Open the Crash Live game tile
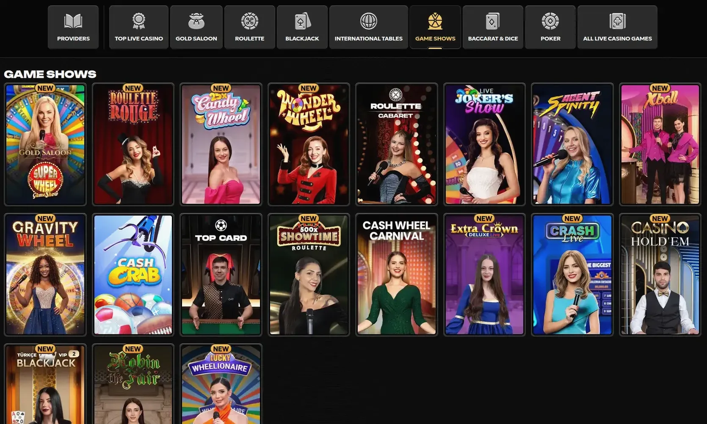Image resolution: width=707 pixels, height=424 pixels. 572,275
